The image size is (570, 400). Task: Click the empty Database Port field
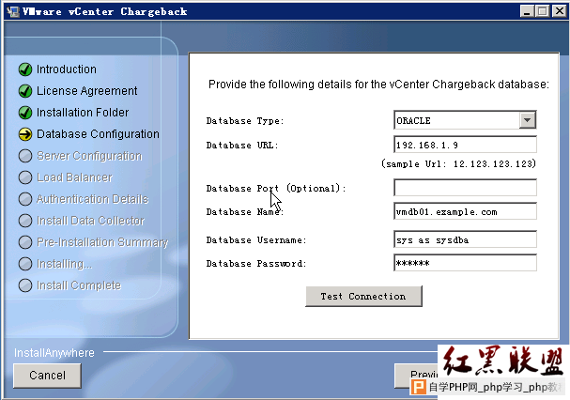465,188
